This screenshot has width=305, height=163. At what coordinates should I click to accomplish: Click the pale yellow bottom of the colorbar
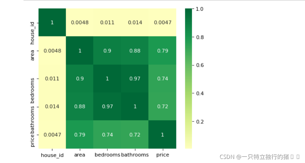[x=188, y=146]
